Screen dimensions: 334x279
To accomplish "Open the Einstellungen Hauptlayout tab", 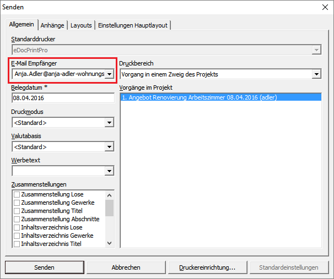I will (x=133, y=25).
